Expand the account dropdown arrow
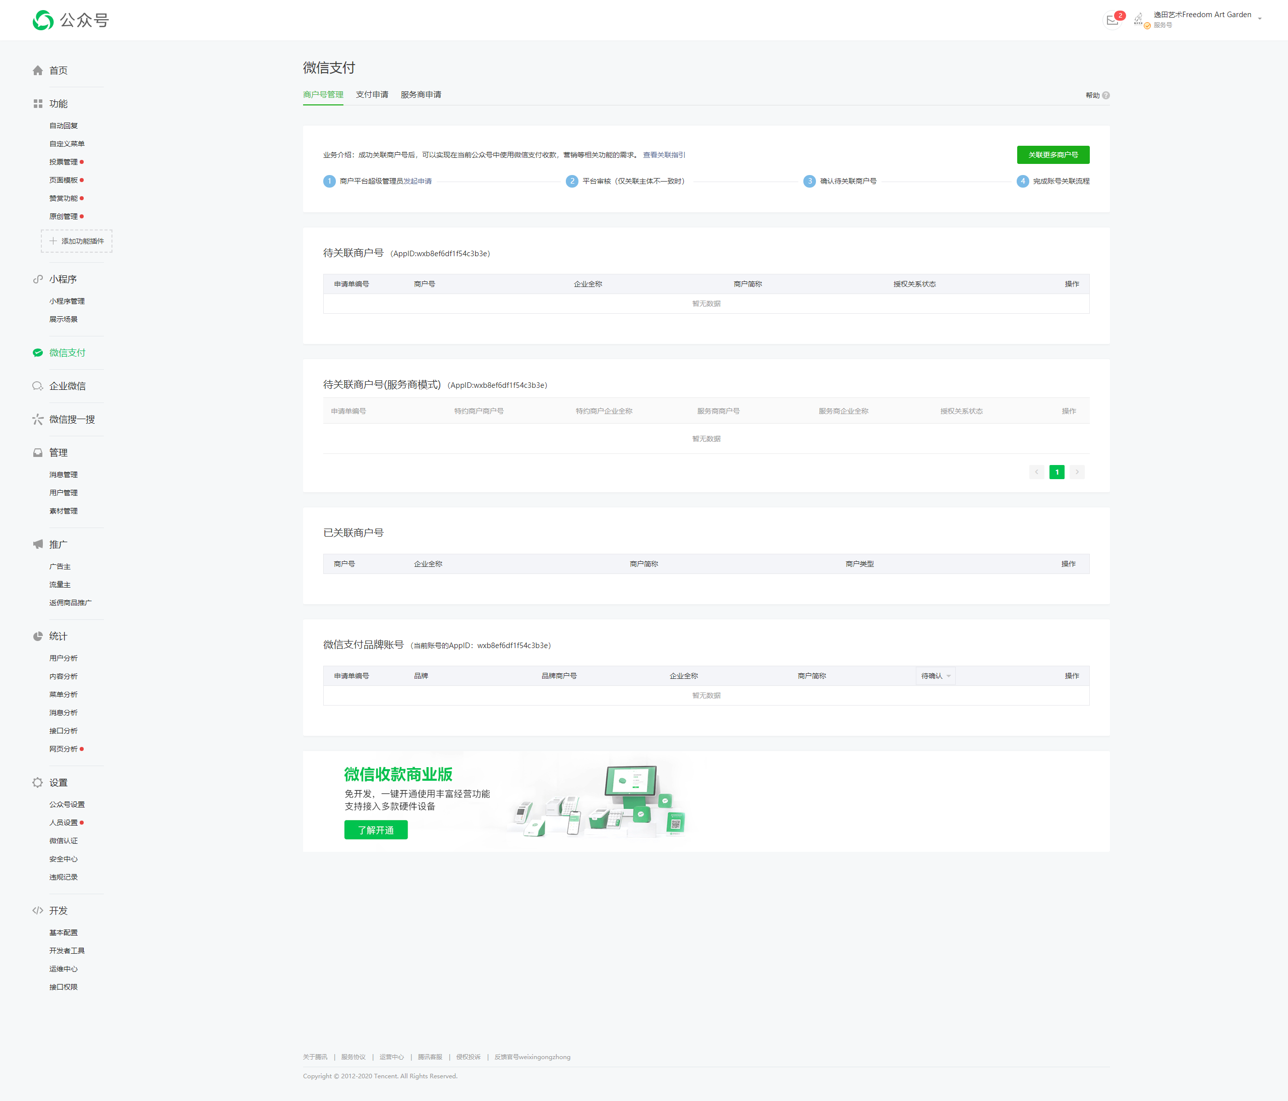Viewport: 1288px width, 1101px height. point(1259,19)
